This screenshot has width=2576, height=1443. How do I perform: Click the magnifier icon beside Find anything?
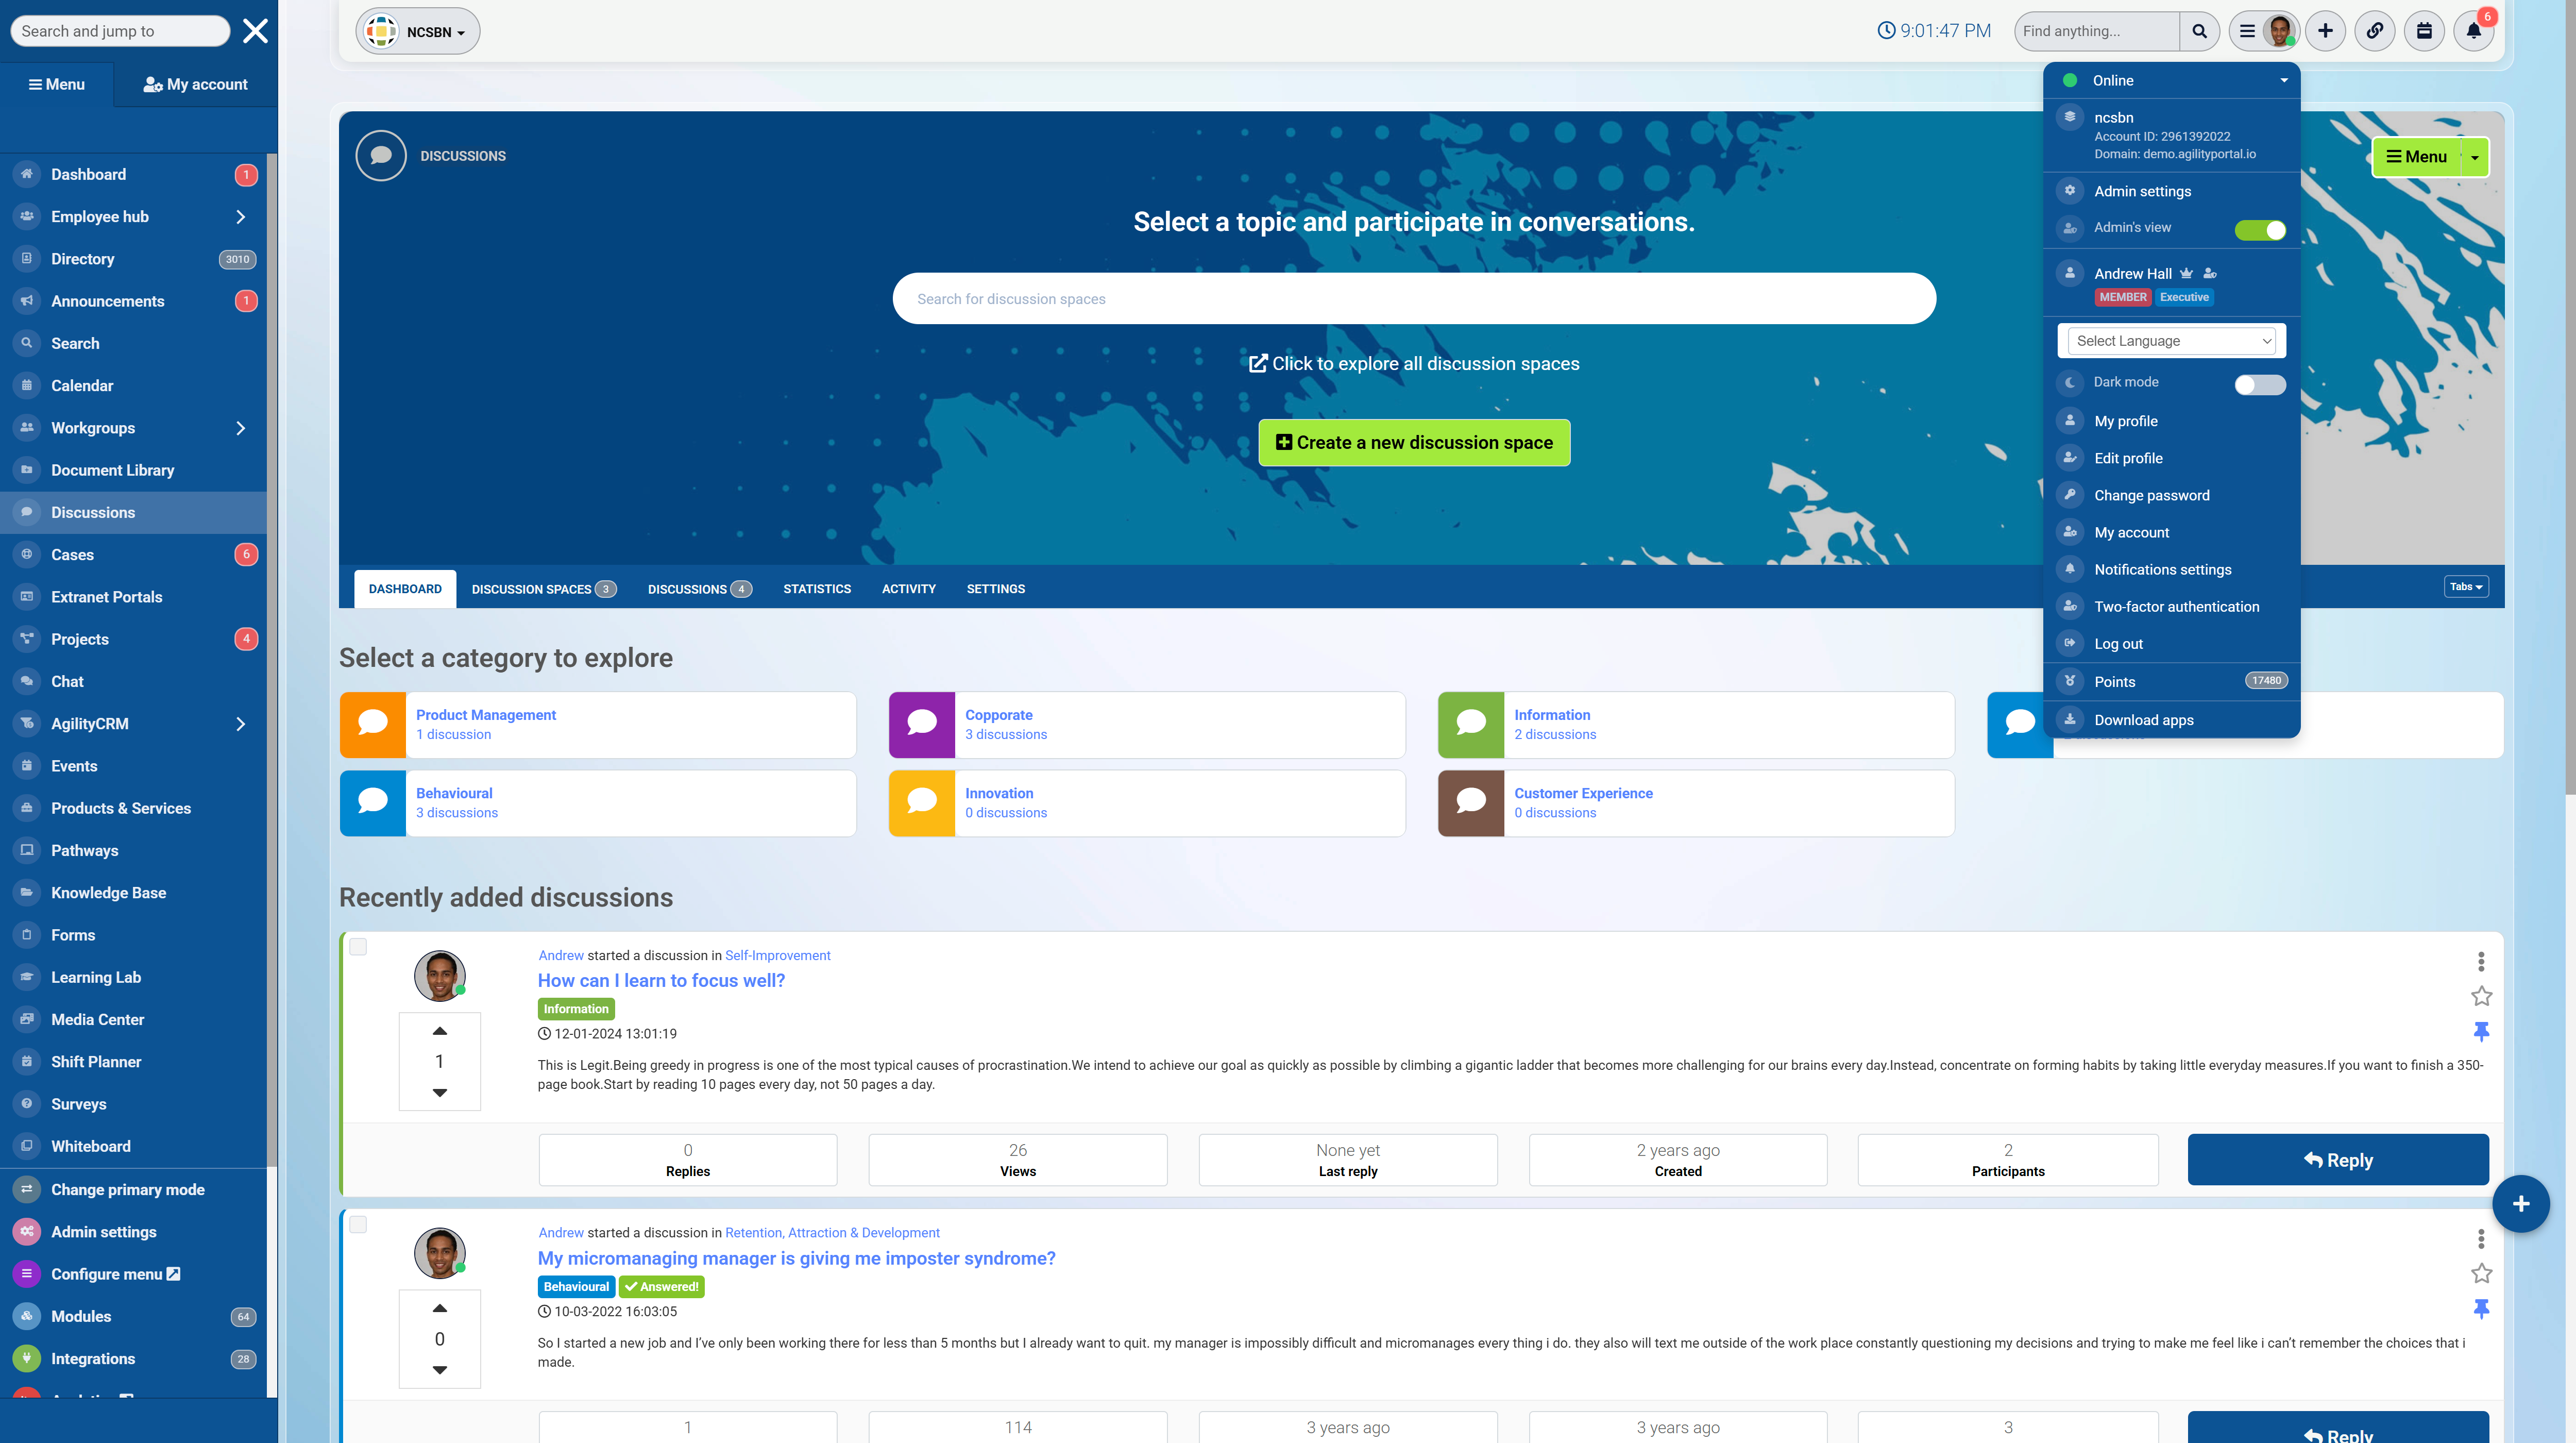point(2199,31)
